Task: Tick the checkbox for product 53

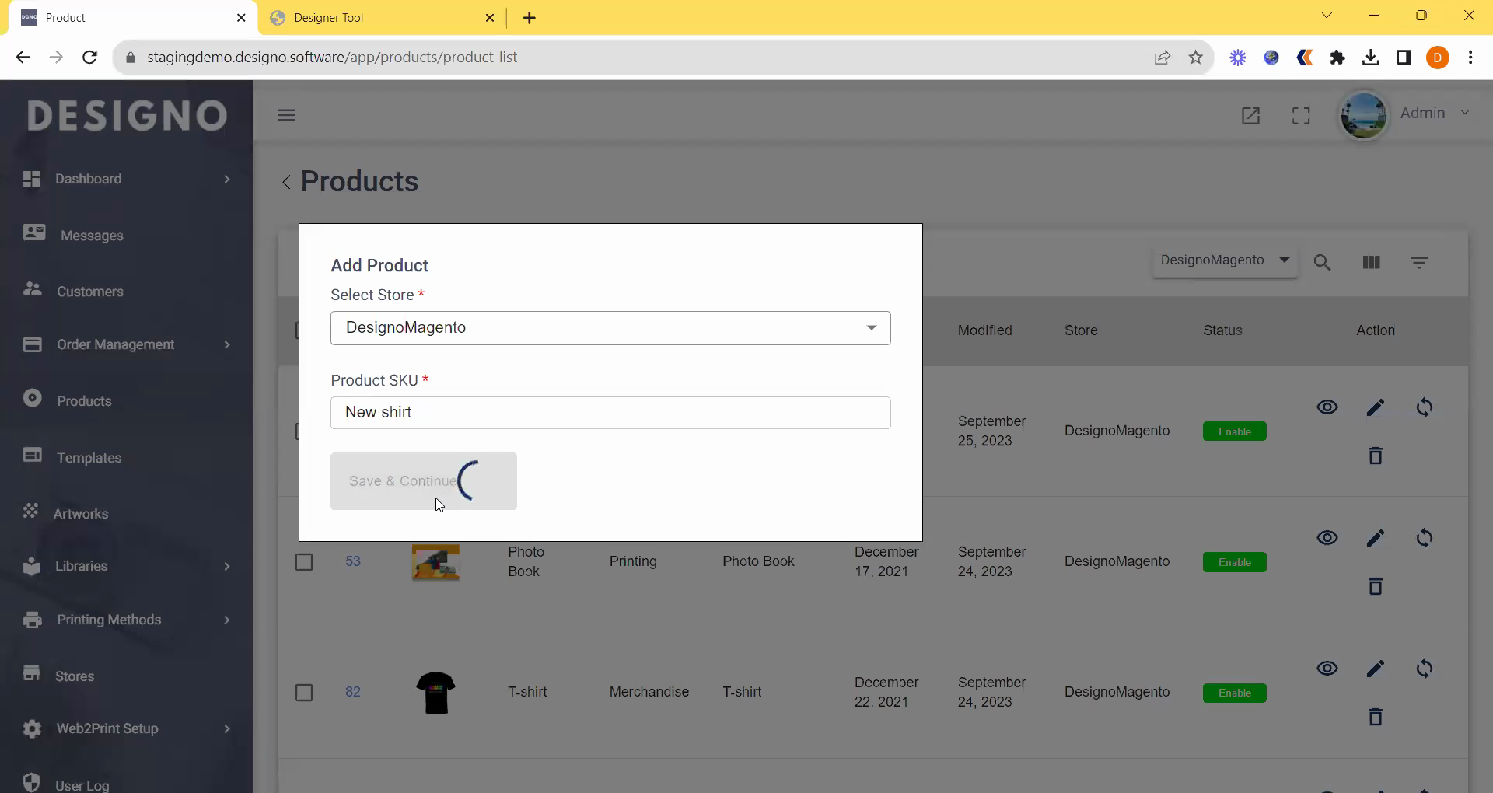Action: (304, 562)
